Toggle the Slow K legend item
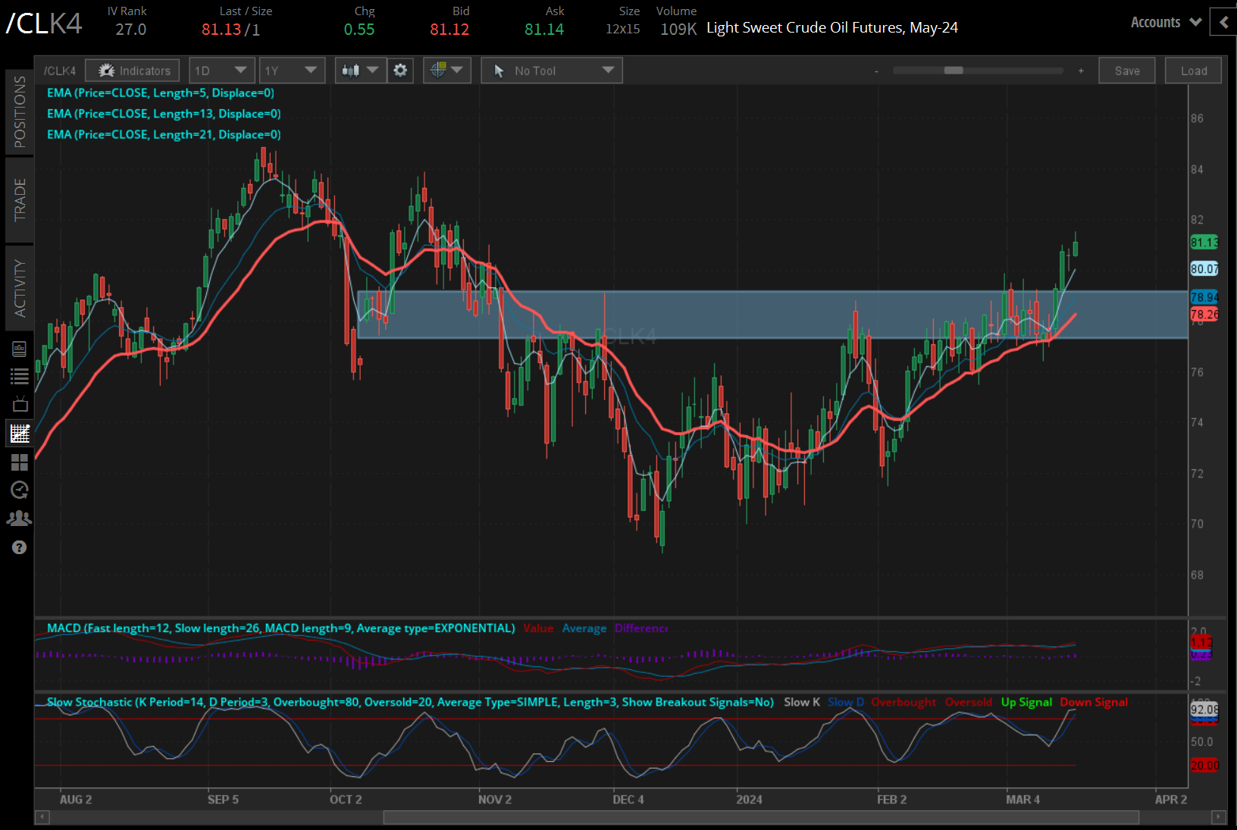The image size is (1237, 830). tap(801, 702)
